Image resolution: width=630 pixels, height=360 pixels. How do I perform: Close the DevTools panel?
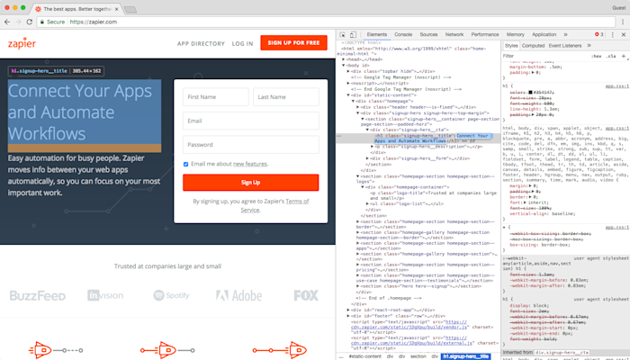[x=624, y=35]
